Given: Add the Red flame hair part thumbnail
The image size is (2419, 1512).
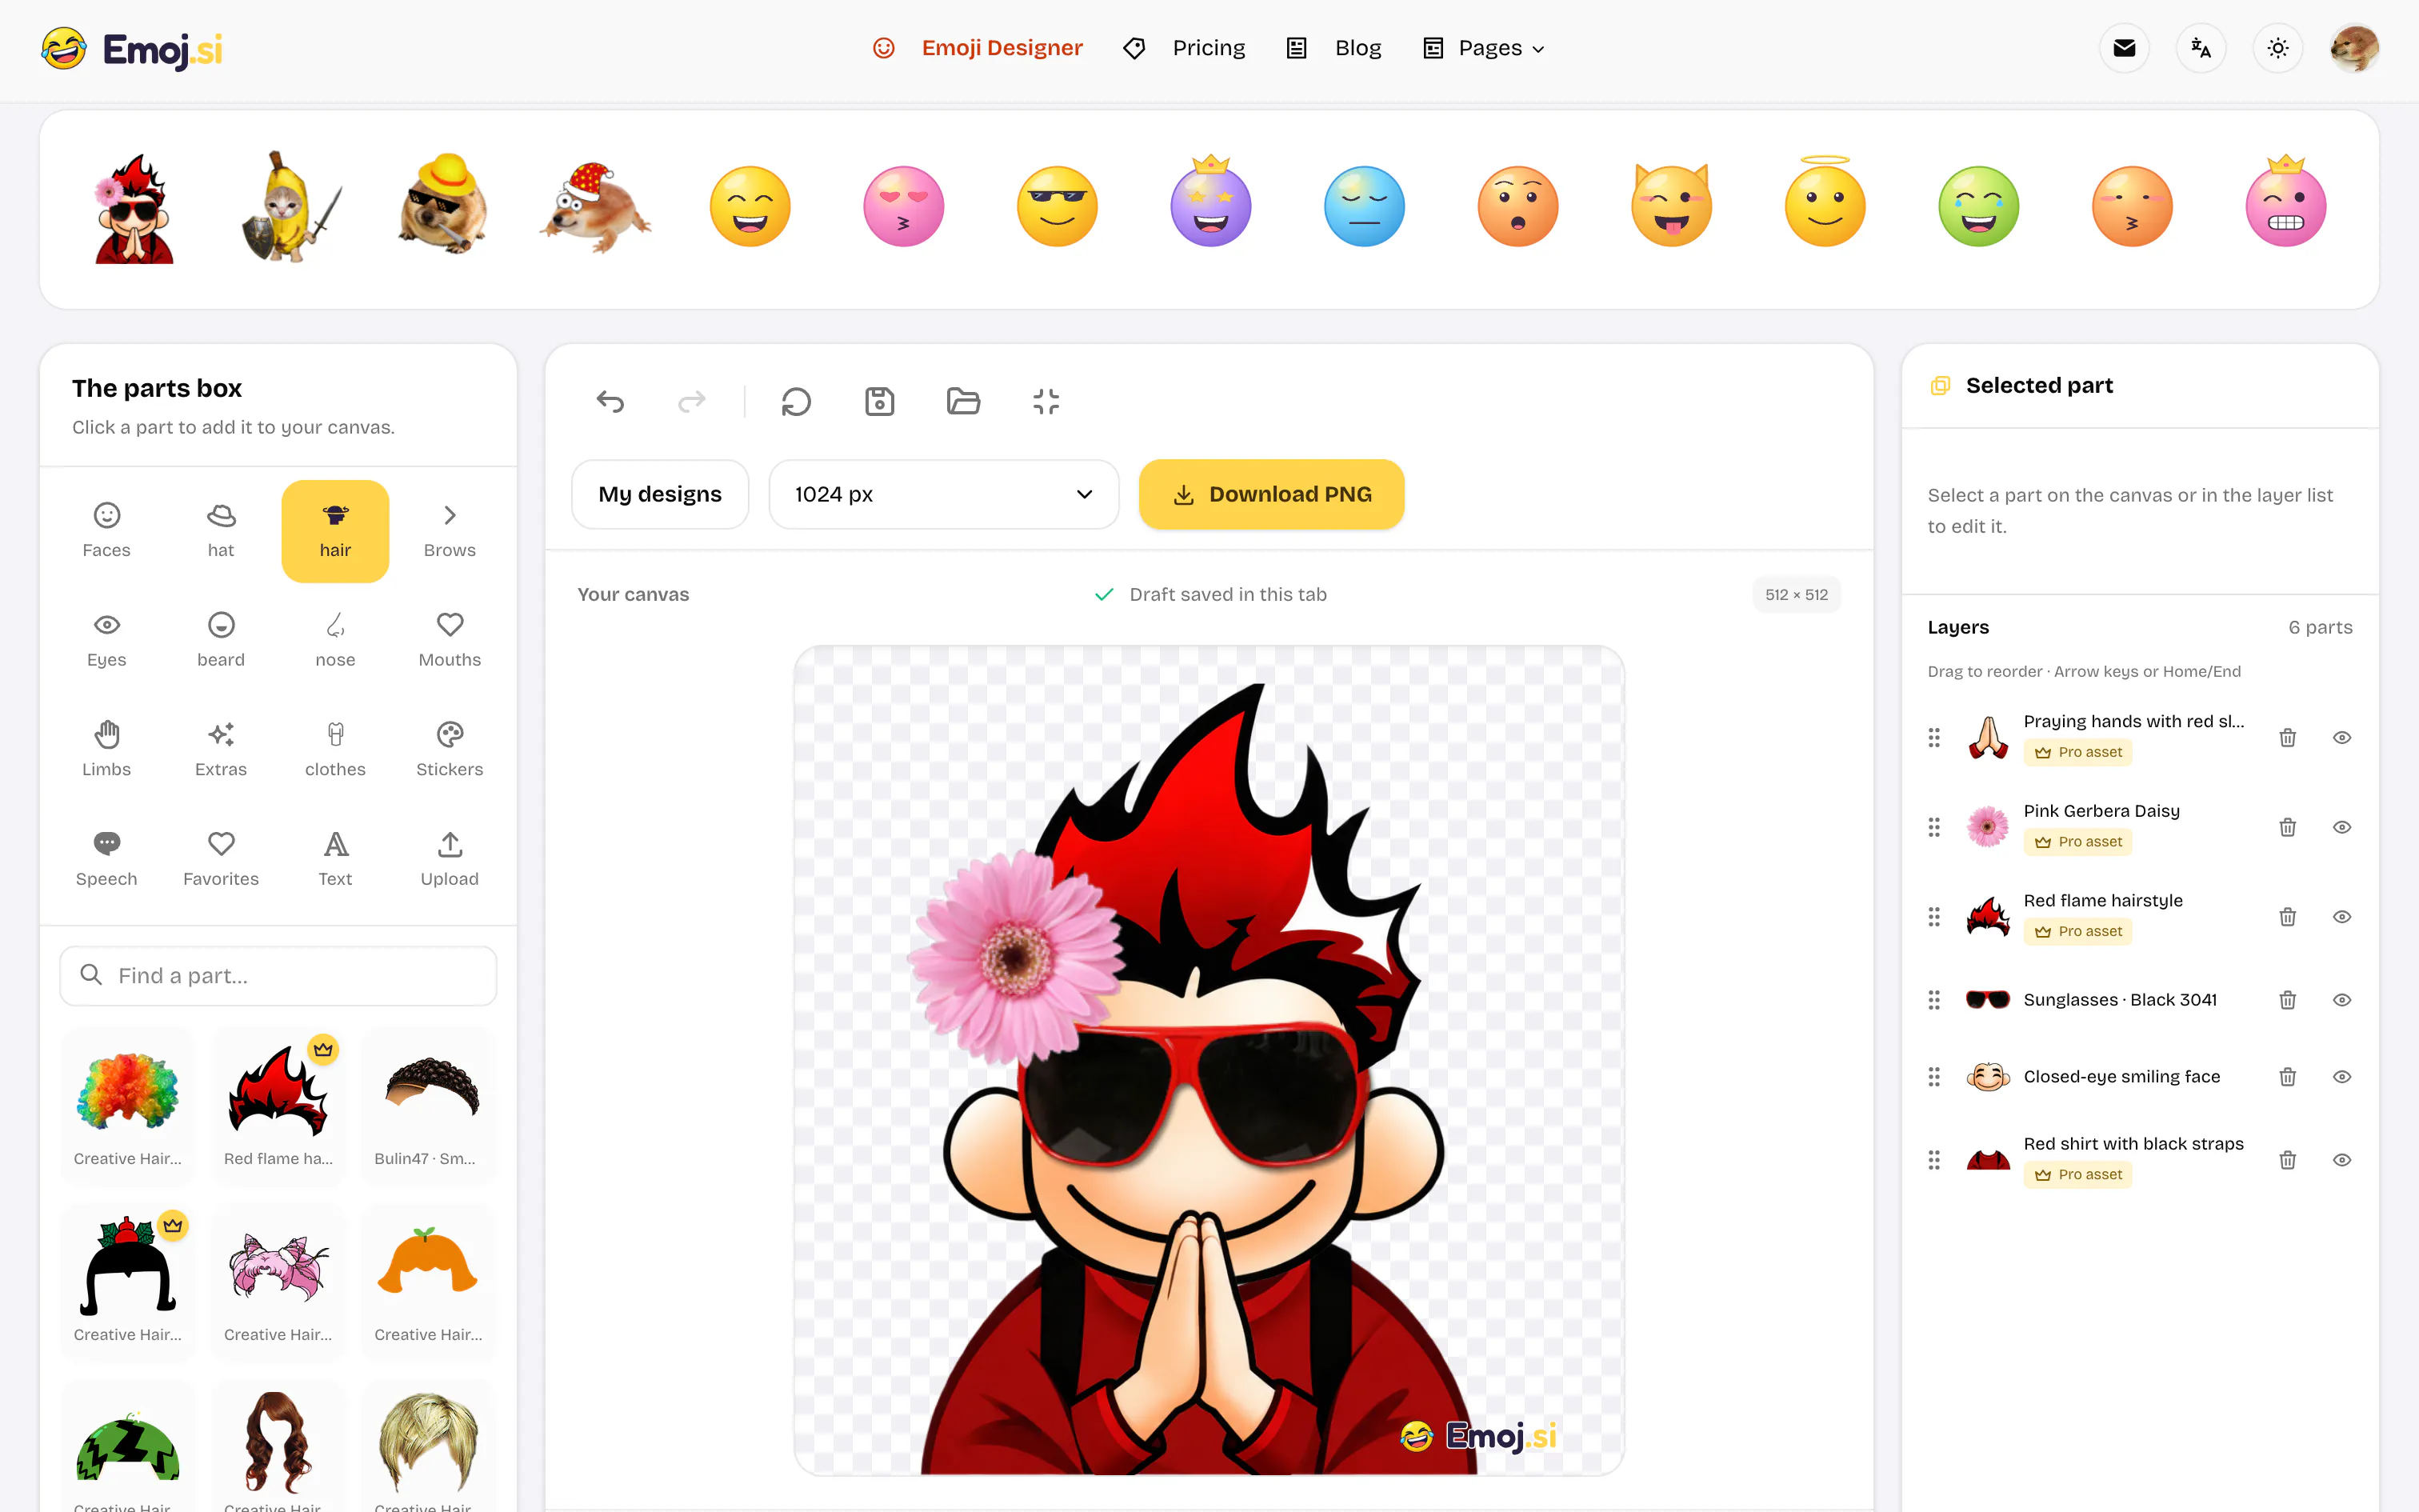Looking at the screenshot, I should [x=278, y=1105].
